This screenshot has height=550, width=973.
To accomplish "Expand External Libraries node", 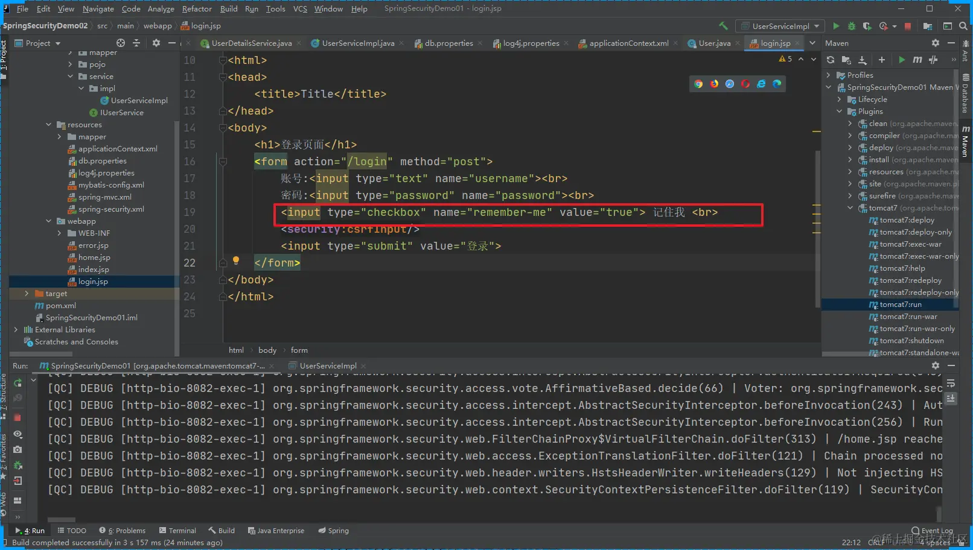I will (16, 330).
